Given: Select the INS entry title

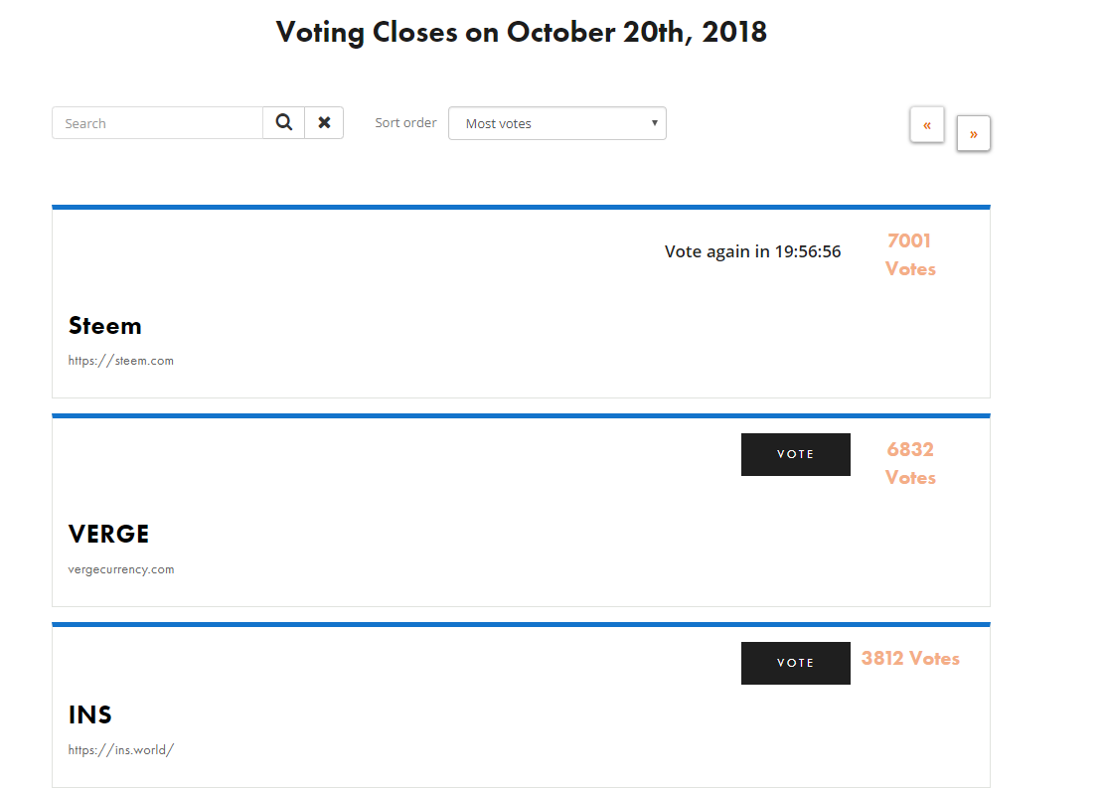Looking at the screenshot, I should [x=90, y=715].
